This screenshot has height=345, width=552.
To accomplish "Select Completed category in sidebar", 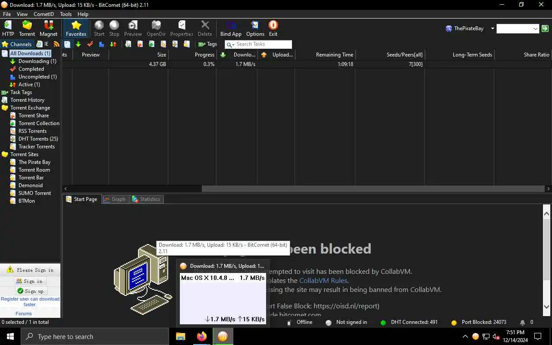I will (x=31, y=69).
